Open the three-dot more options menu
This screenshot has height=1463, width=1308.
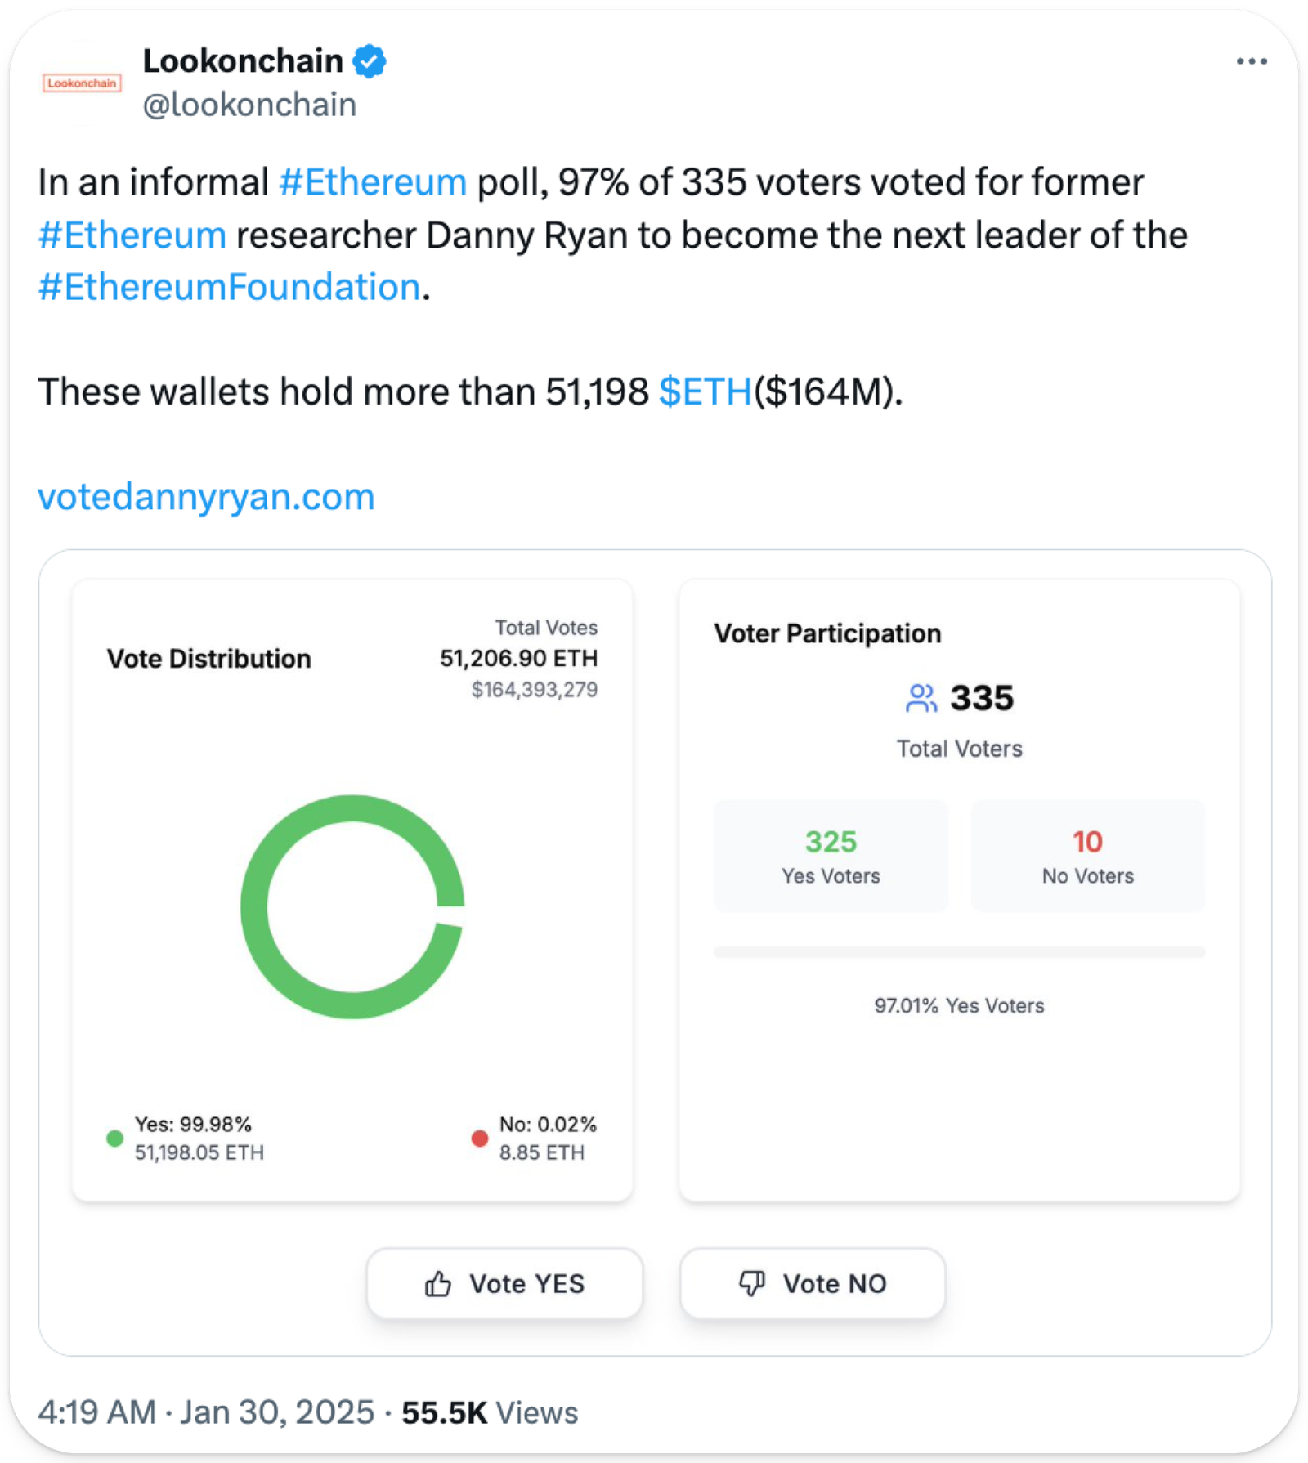1251,62
